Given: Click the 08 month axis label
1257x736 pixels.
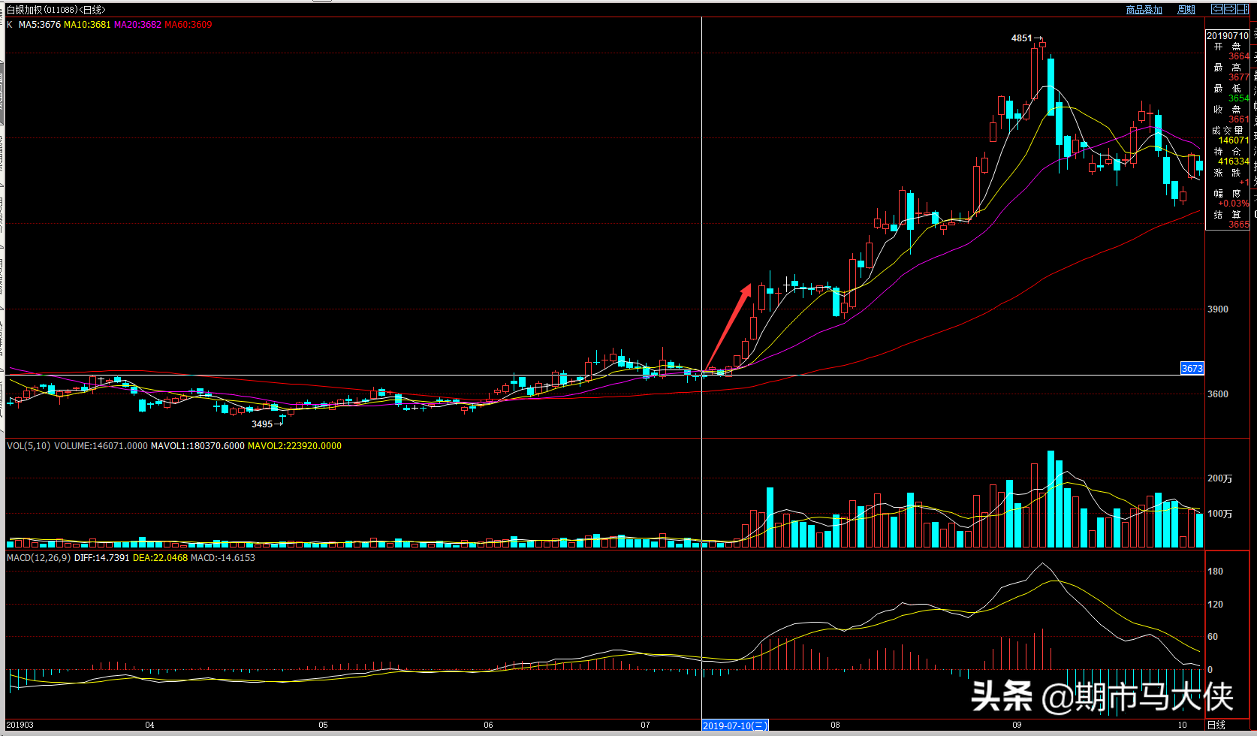Looking at the screenshot, I should [835, 725].
